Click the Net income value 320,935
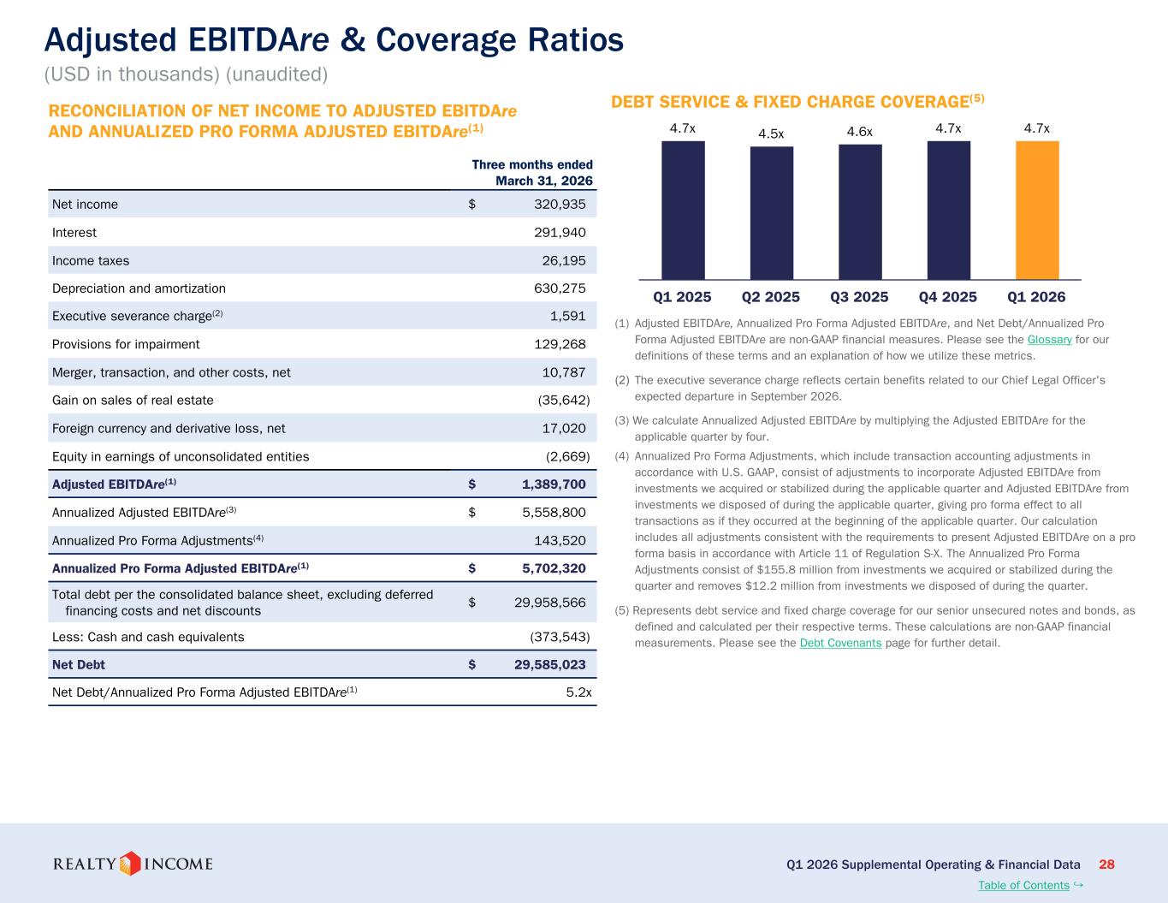 coord(554,205)
